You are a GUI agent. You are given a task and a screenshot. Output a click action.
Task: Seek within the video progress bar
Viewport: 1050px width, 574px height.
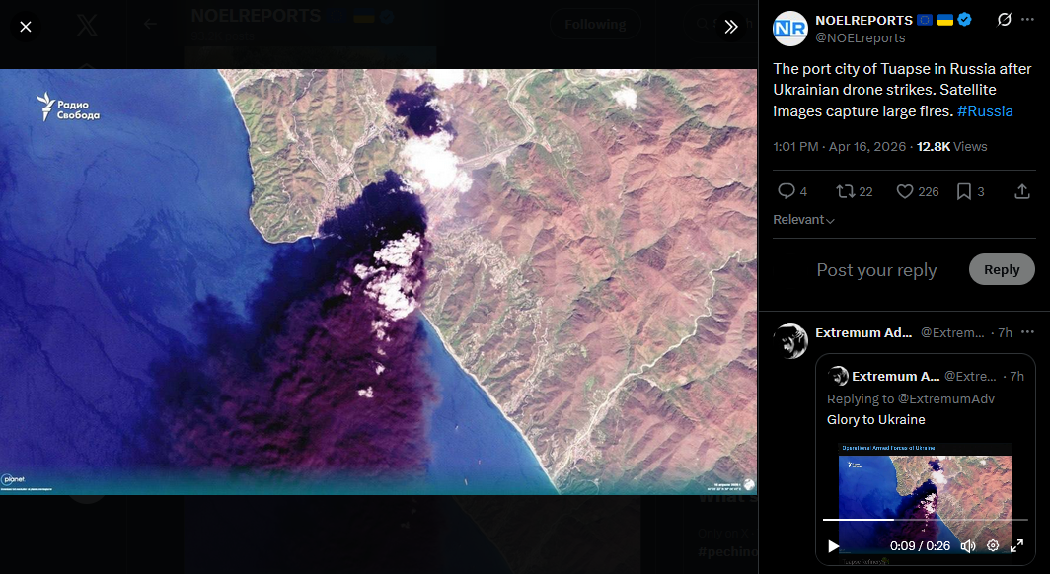coord(926,519)
